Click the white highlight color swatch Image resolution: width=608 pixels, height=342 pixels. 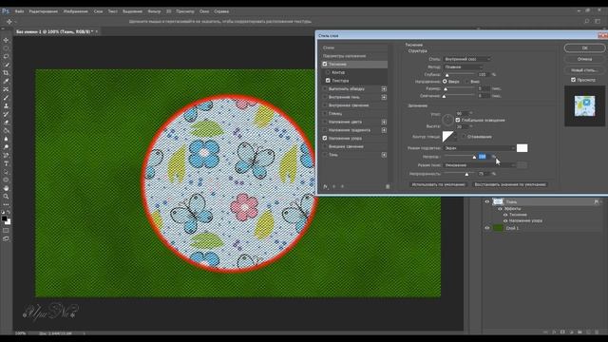tap(522, 148)
